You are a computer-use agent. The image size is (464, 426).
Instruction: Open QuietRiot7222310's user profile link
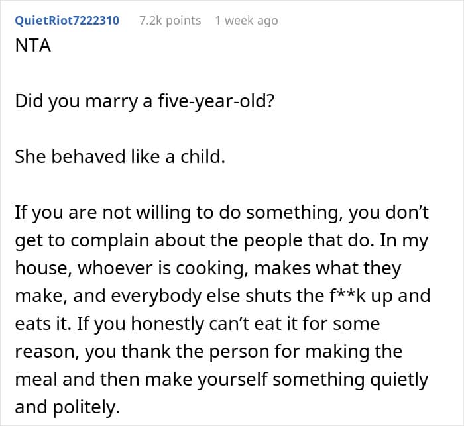[67, 21]
